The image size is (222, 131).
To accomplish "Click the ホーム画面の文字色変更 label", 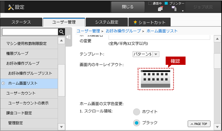I will coord(102,104).
